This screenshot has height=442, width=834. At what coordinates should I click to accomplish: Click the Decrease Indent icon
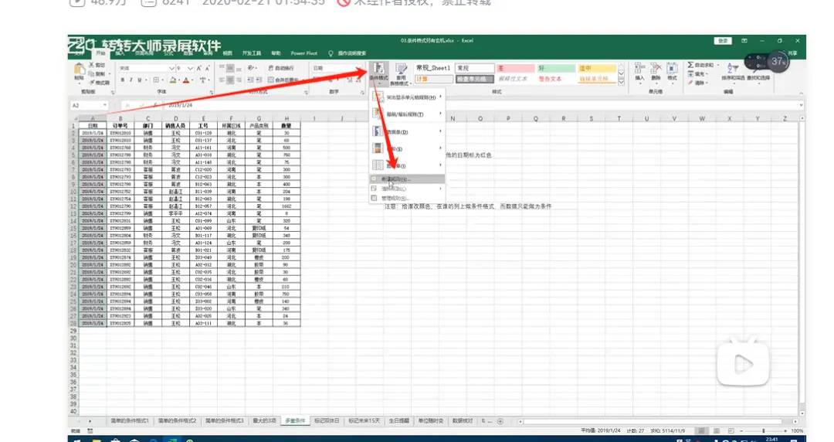coord(250,80)
